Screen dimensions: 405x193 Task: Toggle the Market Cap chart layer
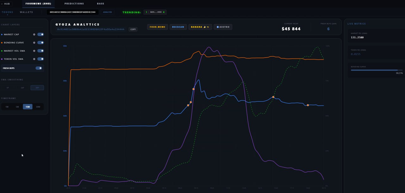coord(40,34)
